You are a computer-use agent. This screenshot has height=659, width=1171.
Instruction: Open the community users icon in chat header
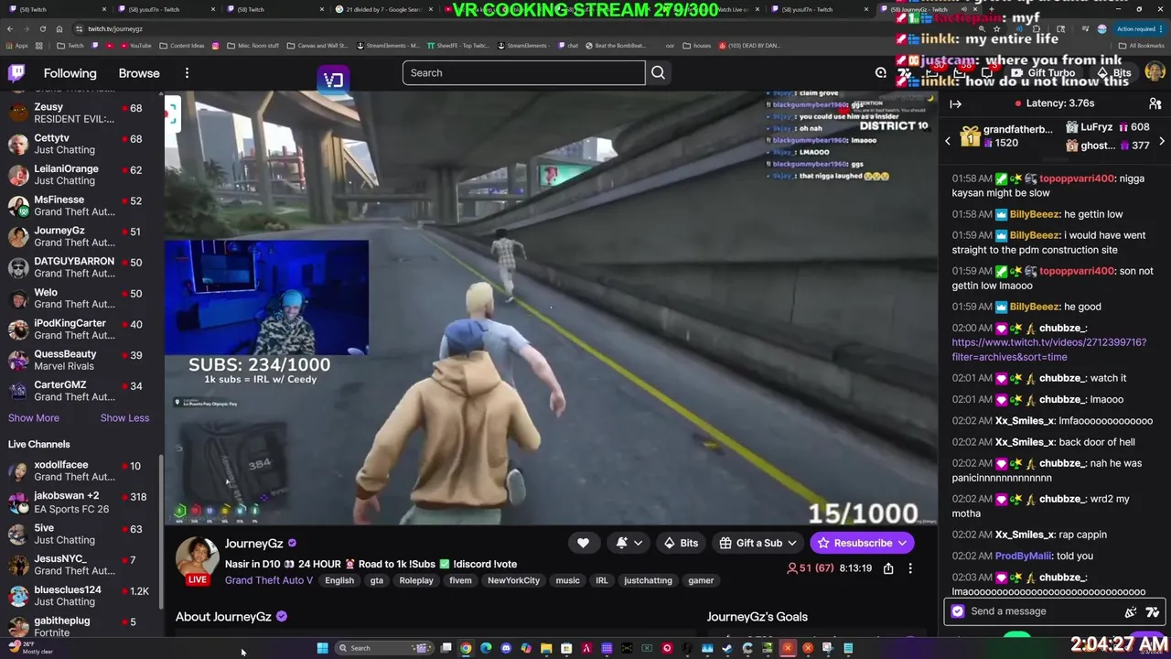[1155, 104]
